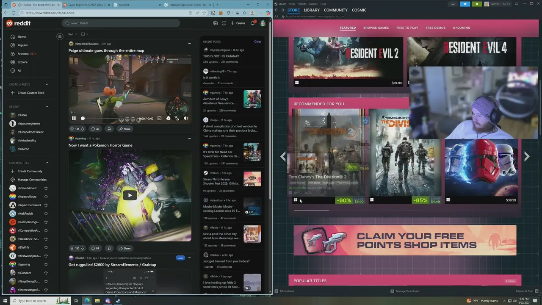Click the Search Reddit field
Image resolution: width=542 pixels, height=305 pixels.
coord(121,23)
